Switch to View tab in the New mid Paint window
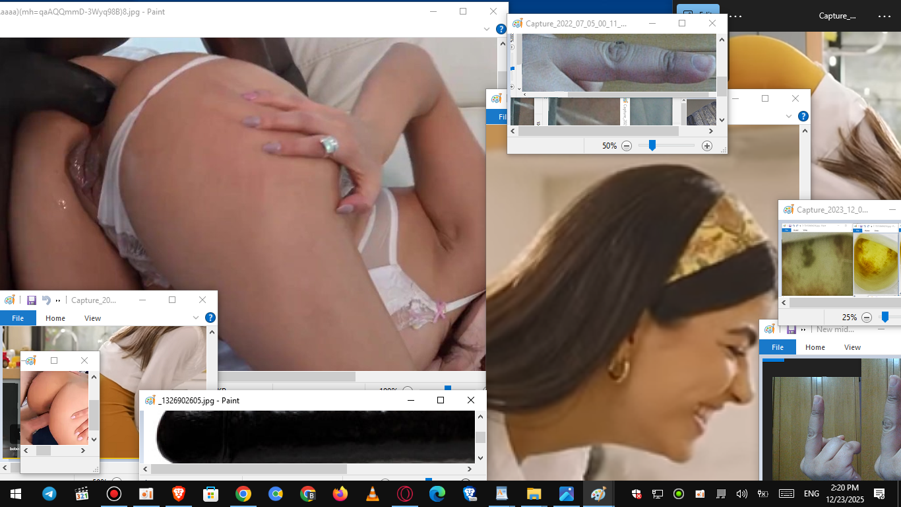 852,347
